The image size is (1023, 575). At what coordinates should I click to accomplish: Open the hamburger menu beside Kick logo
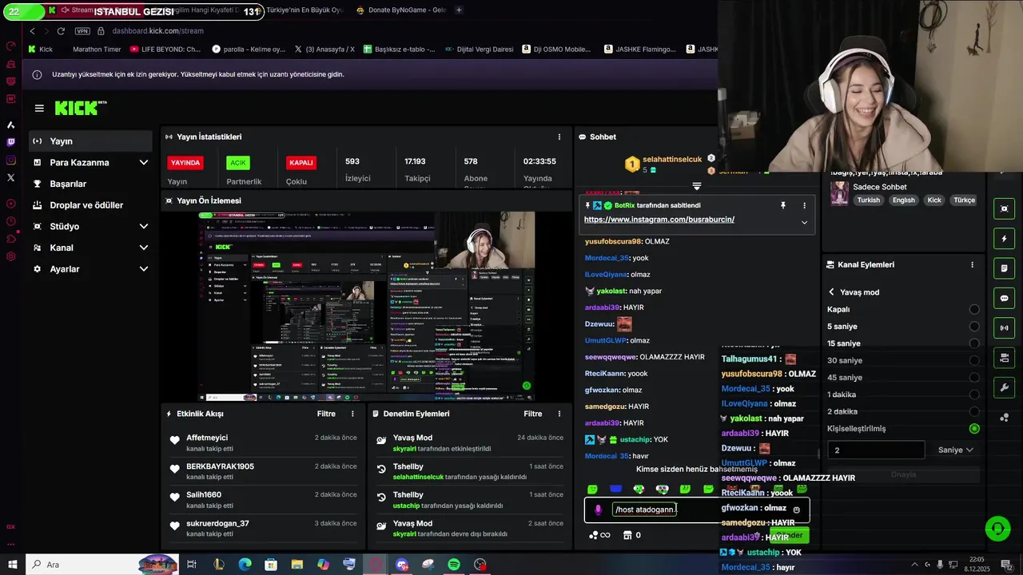[x=39, y=108]
